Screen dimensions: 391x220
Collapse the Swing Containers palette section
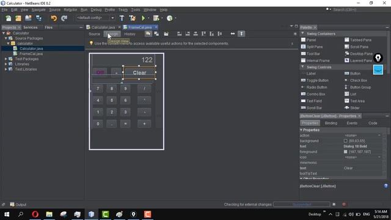tap(303, 34)
